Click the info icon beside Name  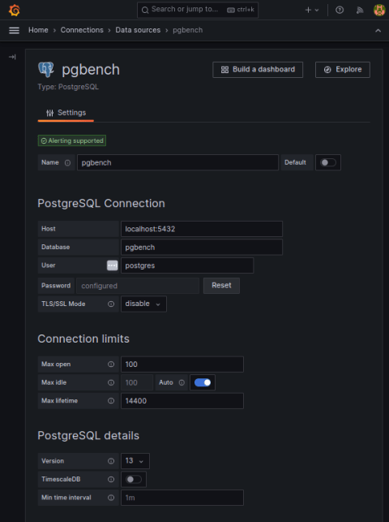click(67, 163)
